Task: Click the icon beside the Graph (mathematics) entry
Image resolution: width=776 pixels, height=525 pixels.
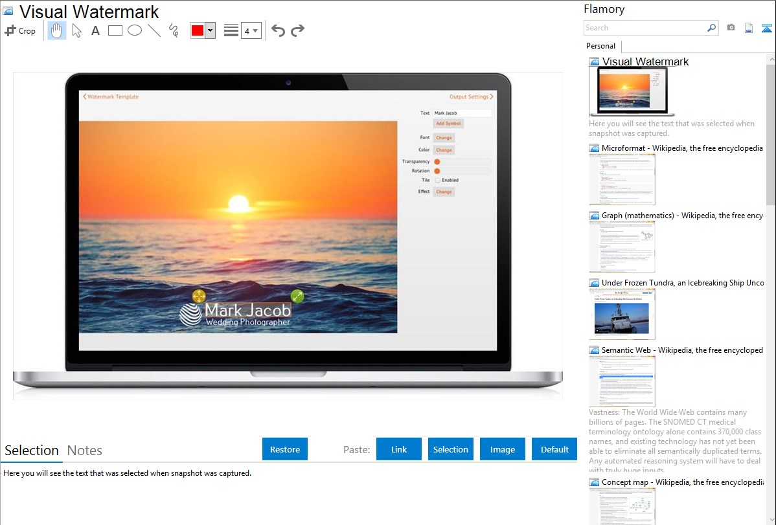Action: (594, 216)
